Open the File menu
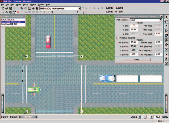 2,5
